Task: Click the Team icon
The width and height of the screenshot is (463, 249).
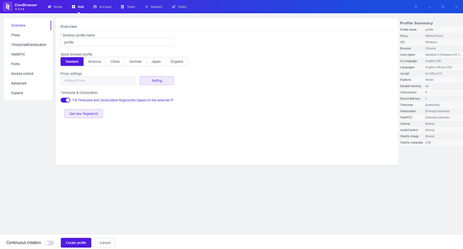Action: pos(122,6)
